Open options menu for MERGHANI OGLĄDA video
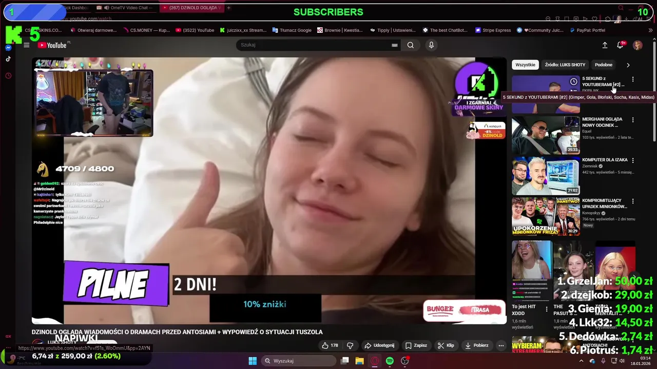657x369 pixels. tap(633, 120)
